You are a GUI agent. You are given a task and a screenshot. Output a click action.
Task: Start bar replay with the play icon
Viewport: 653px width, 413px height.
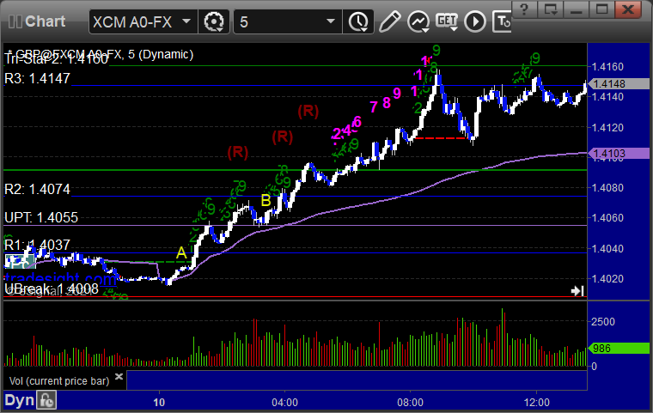pyautogui.click(x=475, y=21)
